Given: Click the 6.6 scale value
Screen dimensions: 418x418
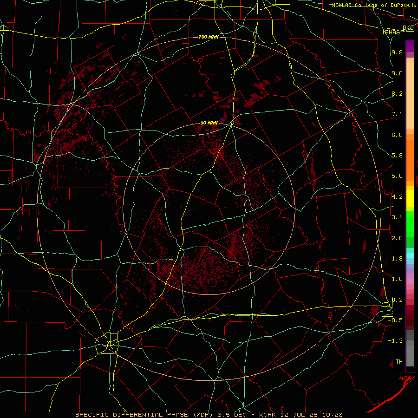Looking at the screenshot, I should tap(397, 135).
